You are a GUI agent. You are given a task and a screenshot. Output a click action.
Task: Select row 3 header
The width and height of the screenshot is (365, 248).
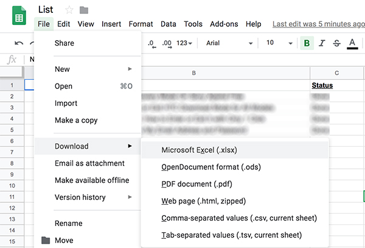(12, 107)
